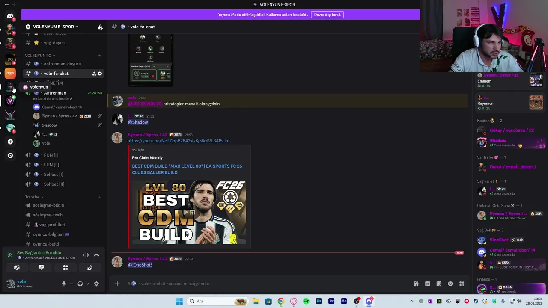Start an activity in voice panel
This screenshot has height=308, width=548.
click(x=66, y=267)
